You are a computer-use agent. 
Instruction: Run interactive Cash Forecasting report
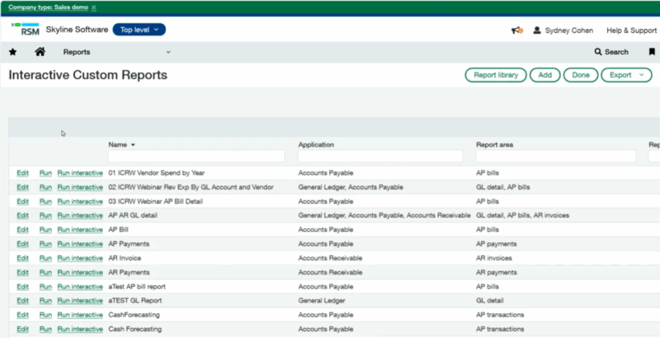(80, 329)
